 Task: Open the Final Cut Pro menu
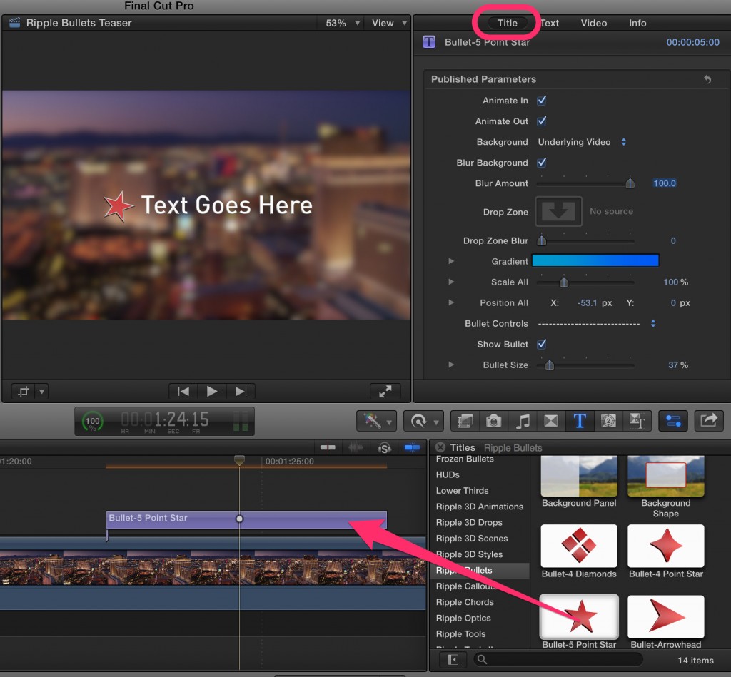tap(159, 6)
